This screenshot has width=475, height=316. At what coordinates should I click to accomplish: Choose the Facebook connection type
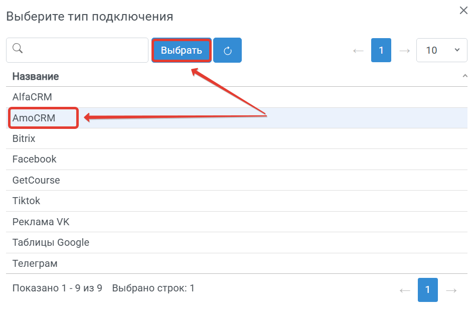tap(237, 160)
